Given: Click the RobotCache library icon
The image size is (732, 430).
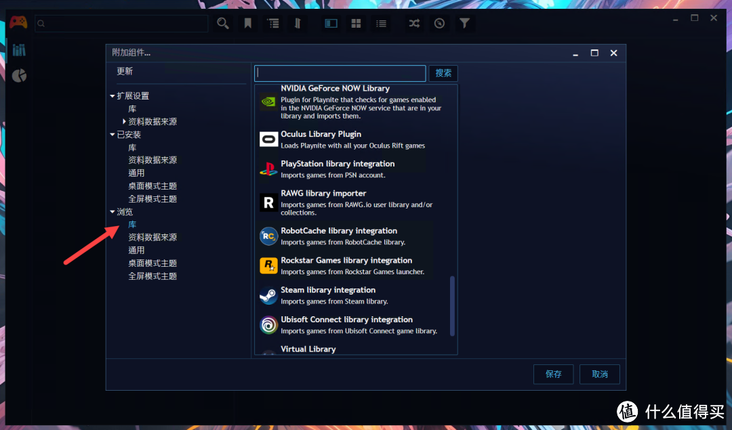Looking at the screenshot, I should point(268,236).
